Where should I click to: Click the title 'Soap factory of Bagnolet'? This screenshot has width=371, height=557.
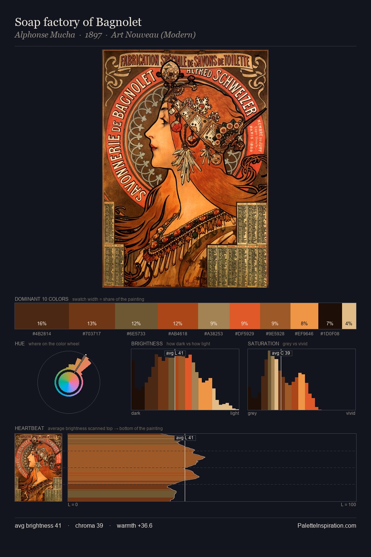pos(78,22)
